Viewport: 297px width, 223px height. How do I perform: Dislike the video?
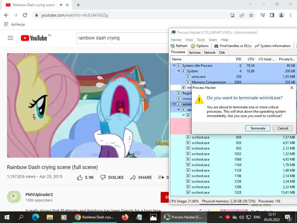click(112, 177)
